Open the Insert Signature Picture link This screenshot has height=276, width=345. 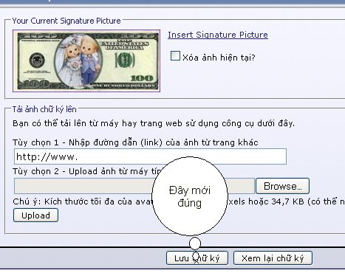click(218, 35)
